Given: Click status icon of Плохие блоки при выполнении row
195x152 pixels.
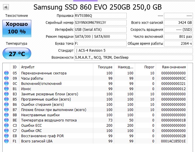Looking at the screenshot, I should 6,110.
